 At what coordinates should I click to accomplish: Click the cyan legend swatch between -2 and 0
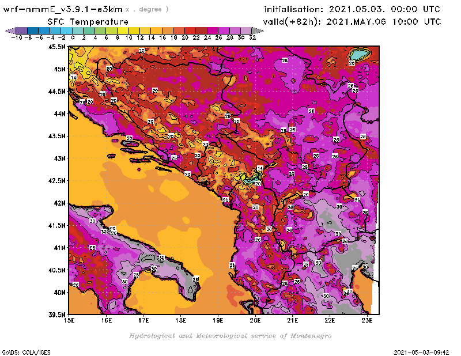tap(67, 31)
